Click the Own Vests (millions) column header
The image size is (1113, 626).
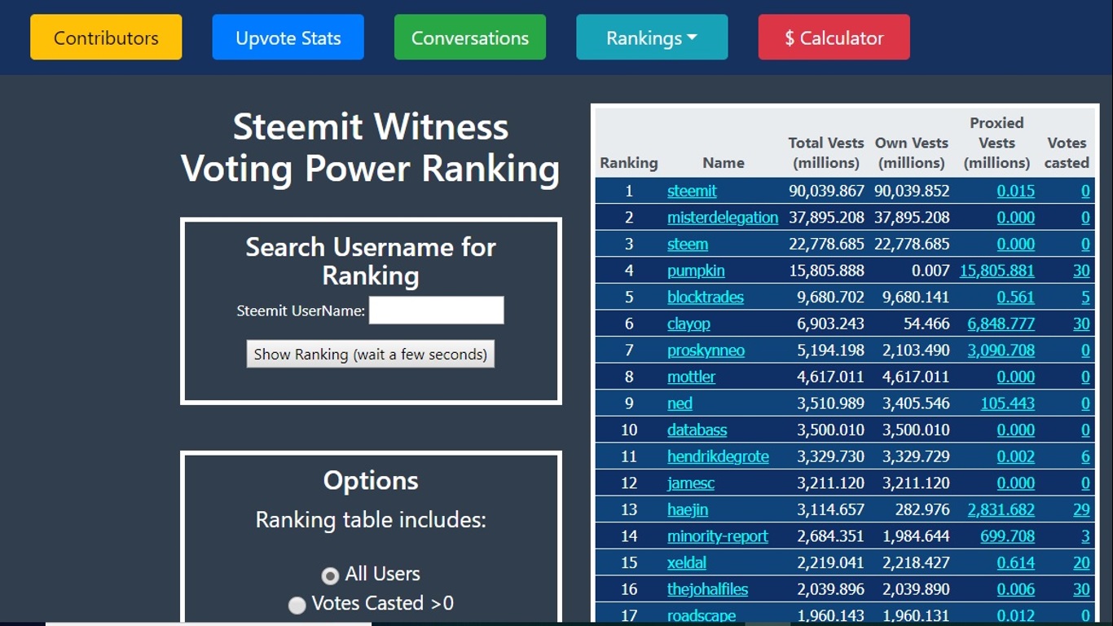click(912, 152)
